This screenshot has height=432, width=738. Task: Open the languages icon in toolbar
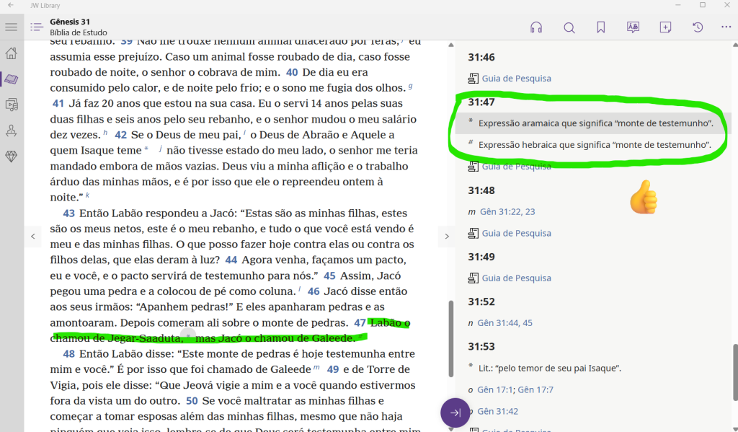(x=633, y=27)
